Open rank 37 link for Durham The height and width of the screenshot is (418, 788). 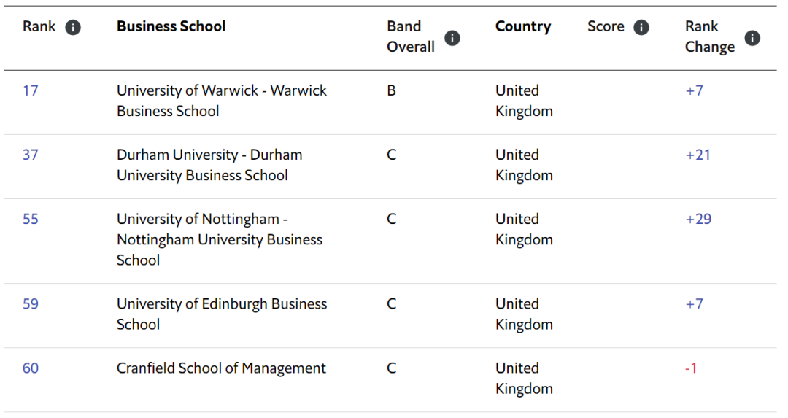pos(31,155)
